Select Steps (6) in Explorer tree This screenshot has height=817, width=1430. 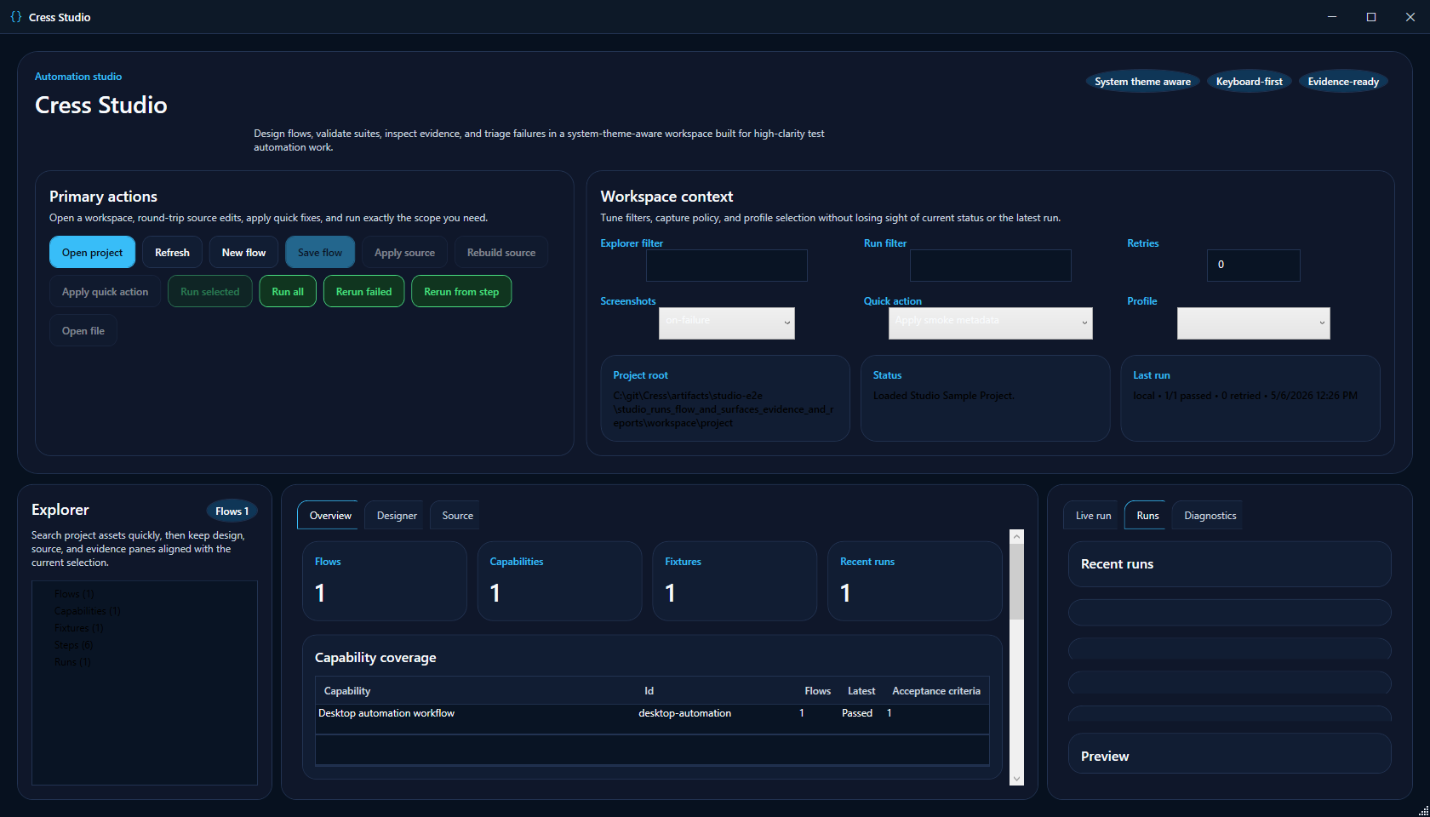coord(73,645)
